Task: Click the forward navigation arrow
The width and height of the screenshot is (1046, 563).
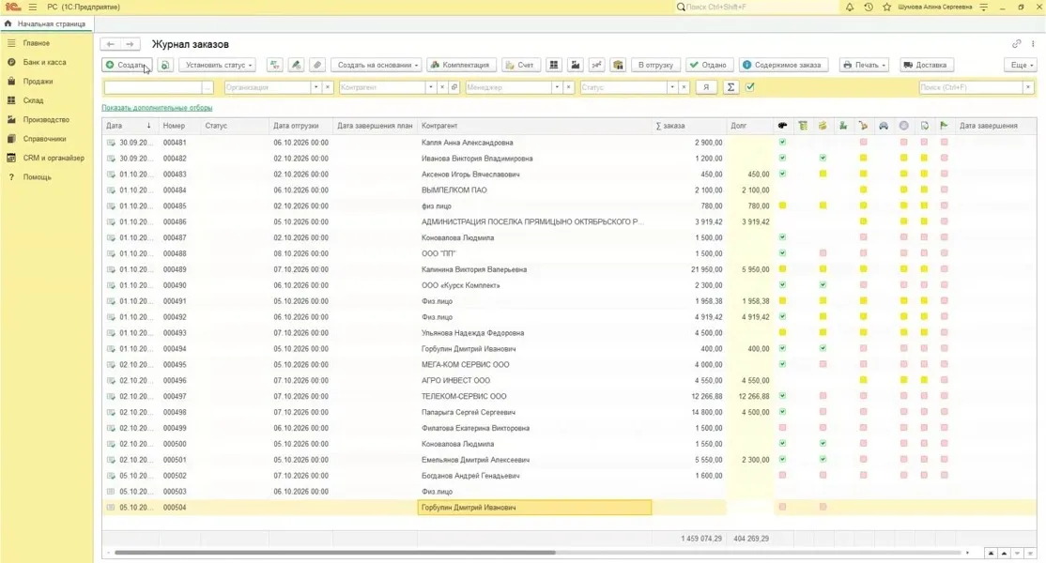Action: tap(131, 44)
